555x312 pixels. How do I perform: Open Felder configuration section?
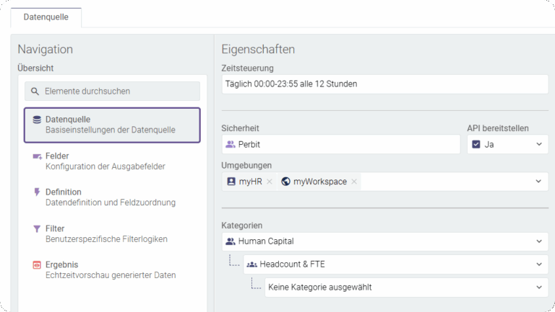(x=112, y=161)
